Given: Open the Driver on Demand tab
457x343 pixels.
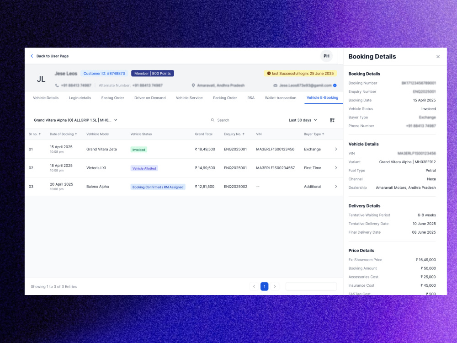Looking at the screenshot, I should coord(150,98).
